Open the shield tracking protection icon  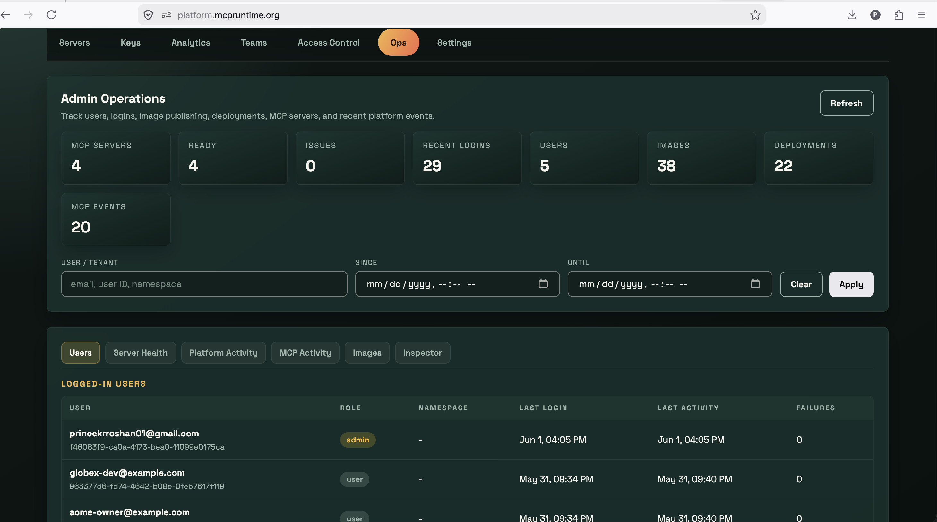click(x=148, y=15)
